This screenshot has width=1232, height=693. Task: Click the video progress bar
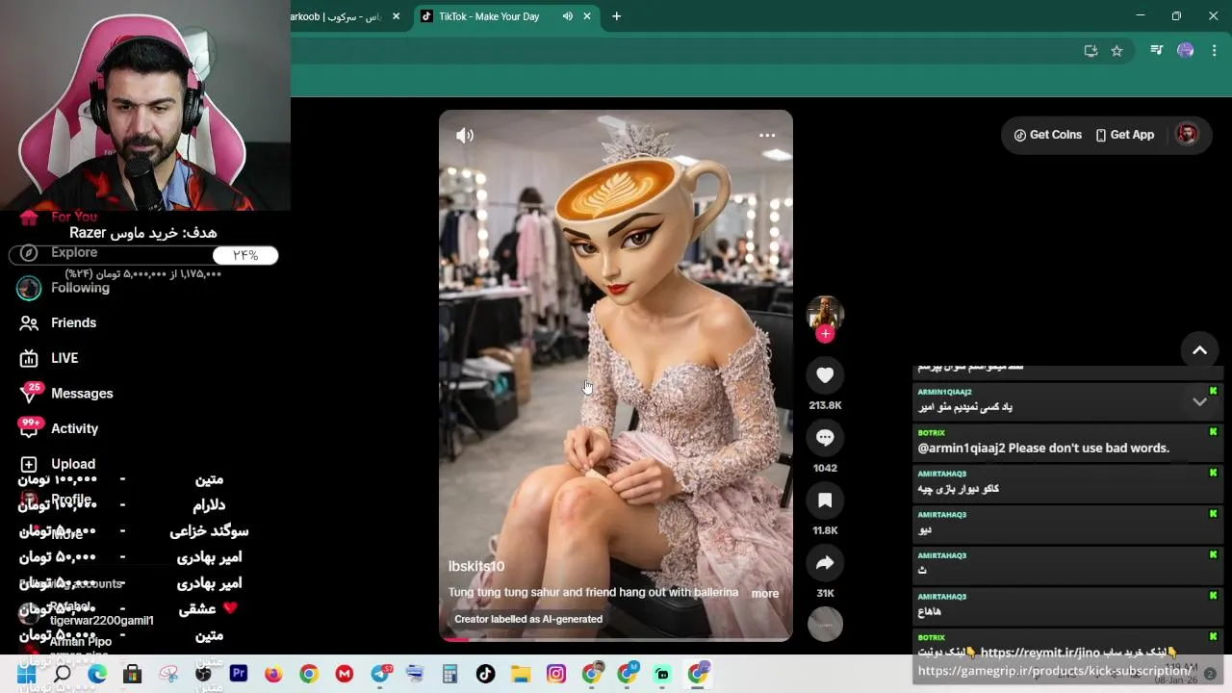pyautogui.click(x=616, y=639)
